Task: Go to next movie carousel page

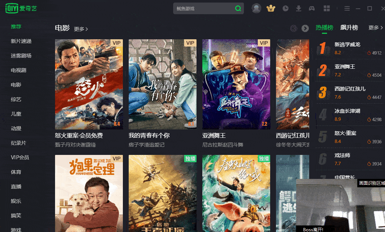Action: 305,28
